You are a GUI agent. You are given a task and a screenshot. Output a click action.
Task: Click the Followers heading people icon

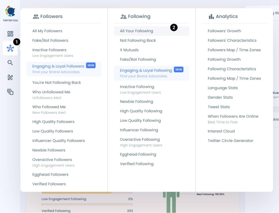[36, 17]
